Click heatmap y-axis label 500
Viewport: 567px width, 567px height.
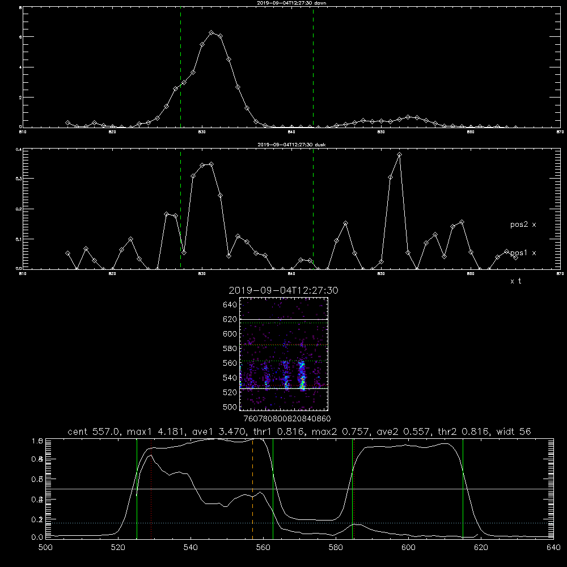(230, 407)
